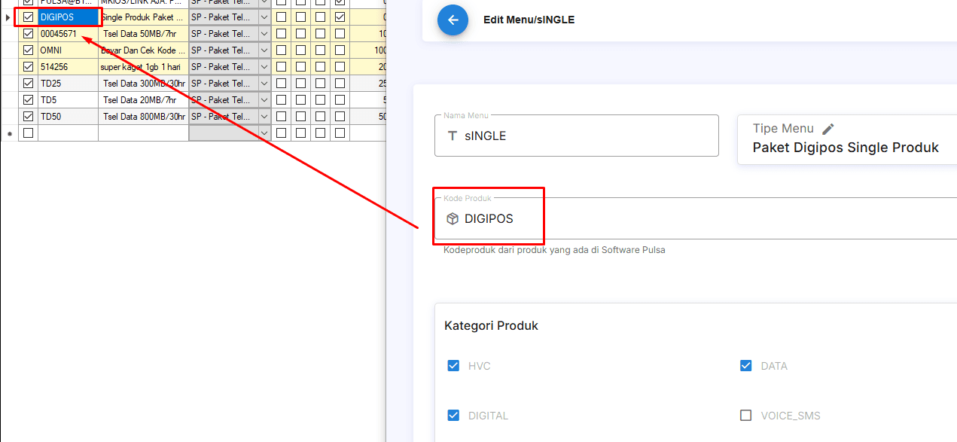Image resolution: width=957 pixels, height=442 pixels.
Task: Tick the checkbox in the empty new row
Action: [x=29, y=133]
